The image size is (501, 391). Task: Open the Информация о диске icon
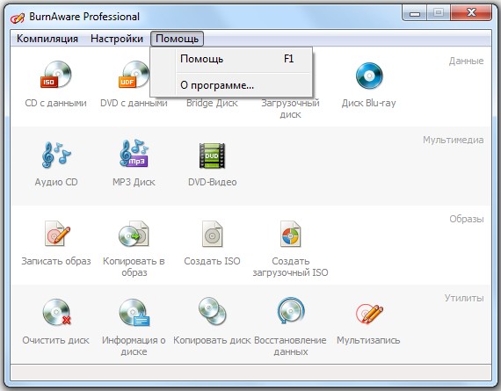134,312
